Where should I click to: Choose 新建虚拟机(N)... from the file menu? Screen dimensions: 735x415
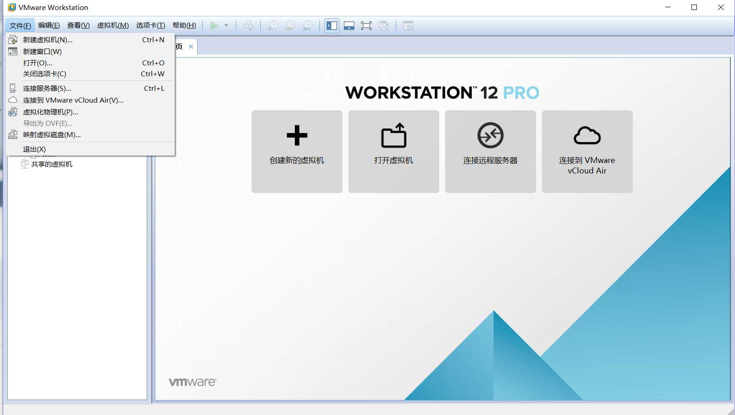pyautogui.click(x=90, y=40)
